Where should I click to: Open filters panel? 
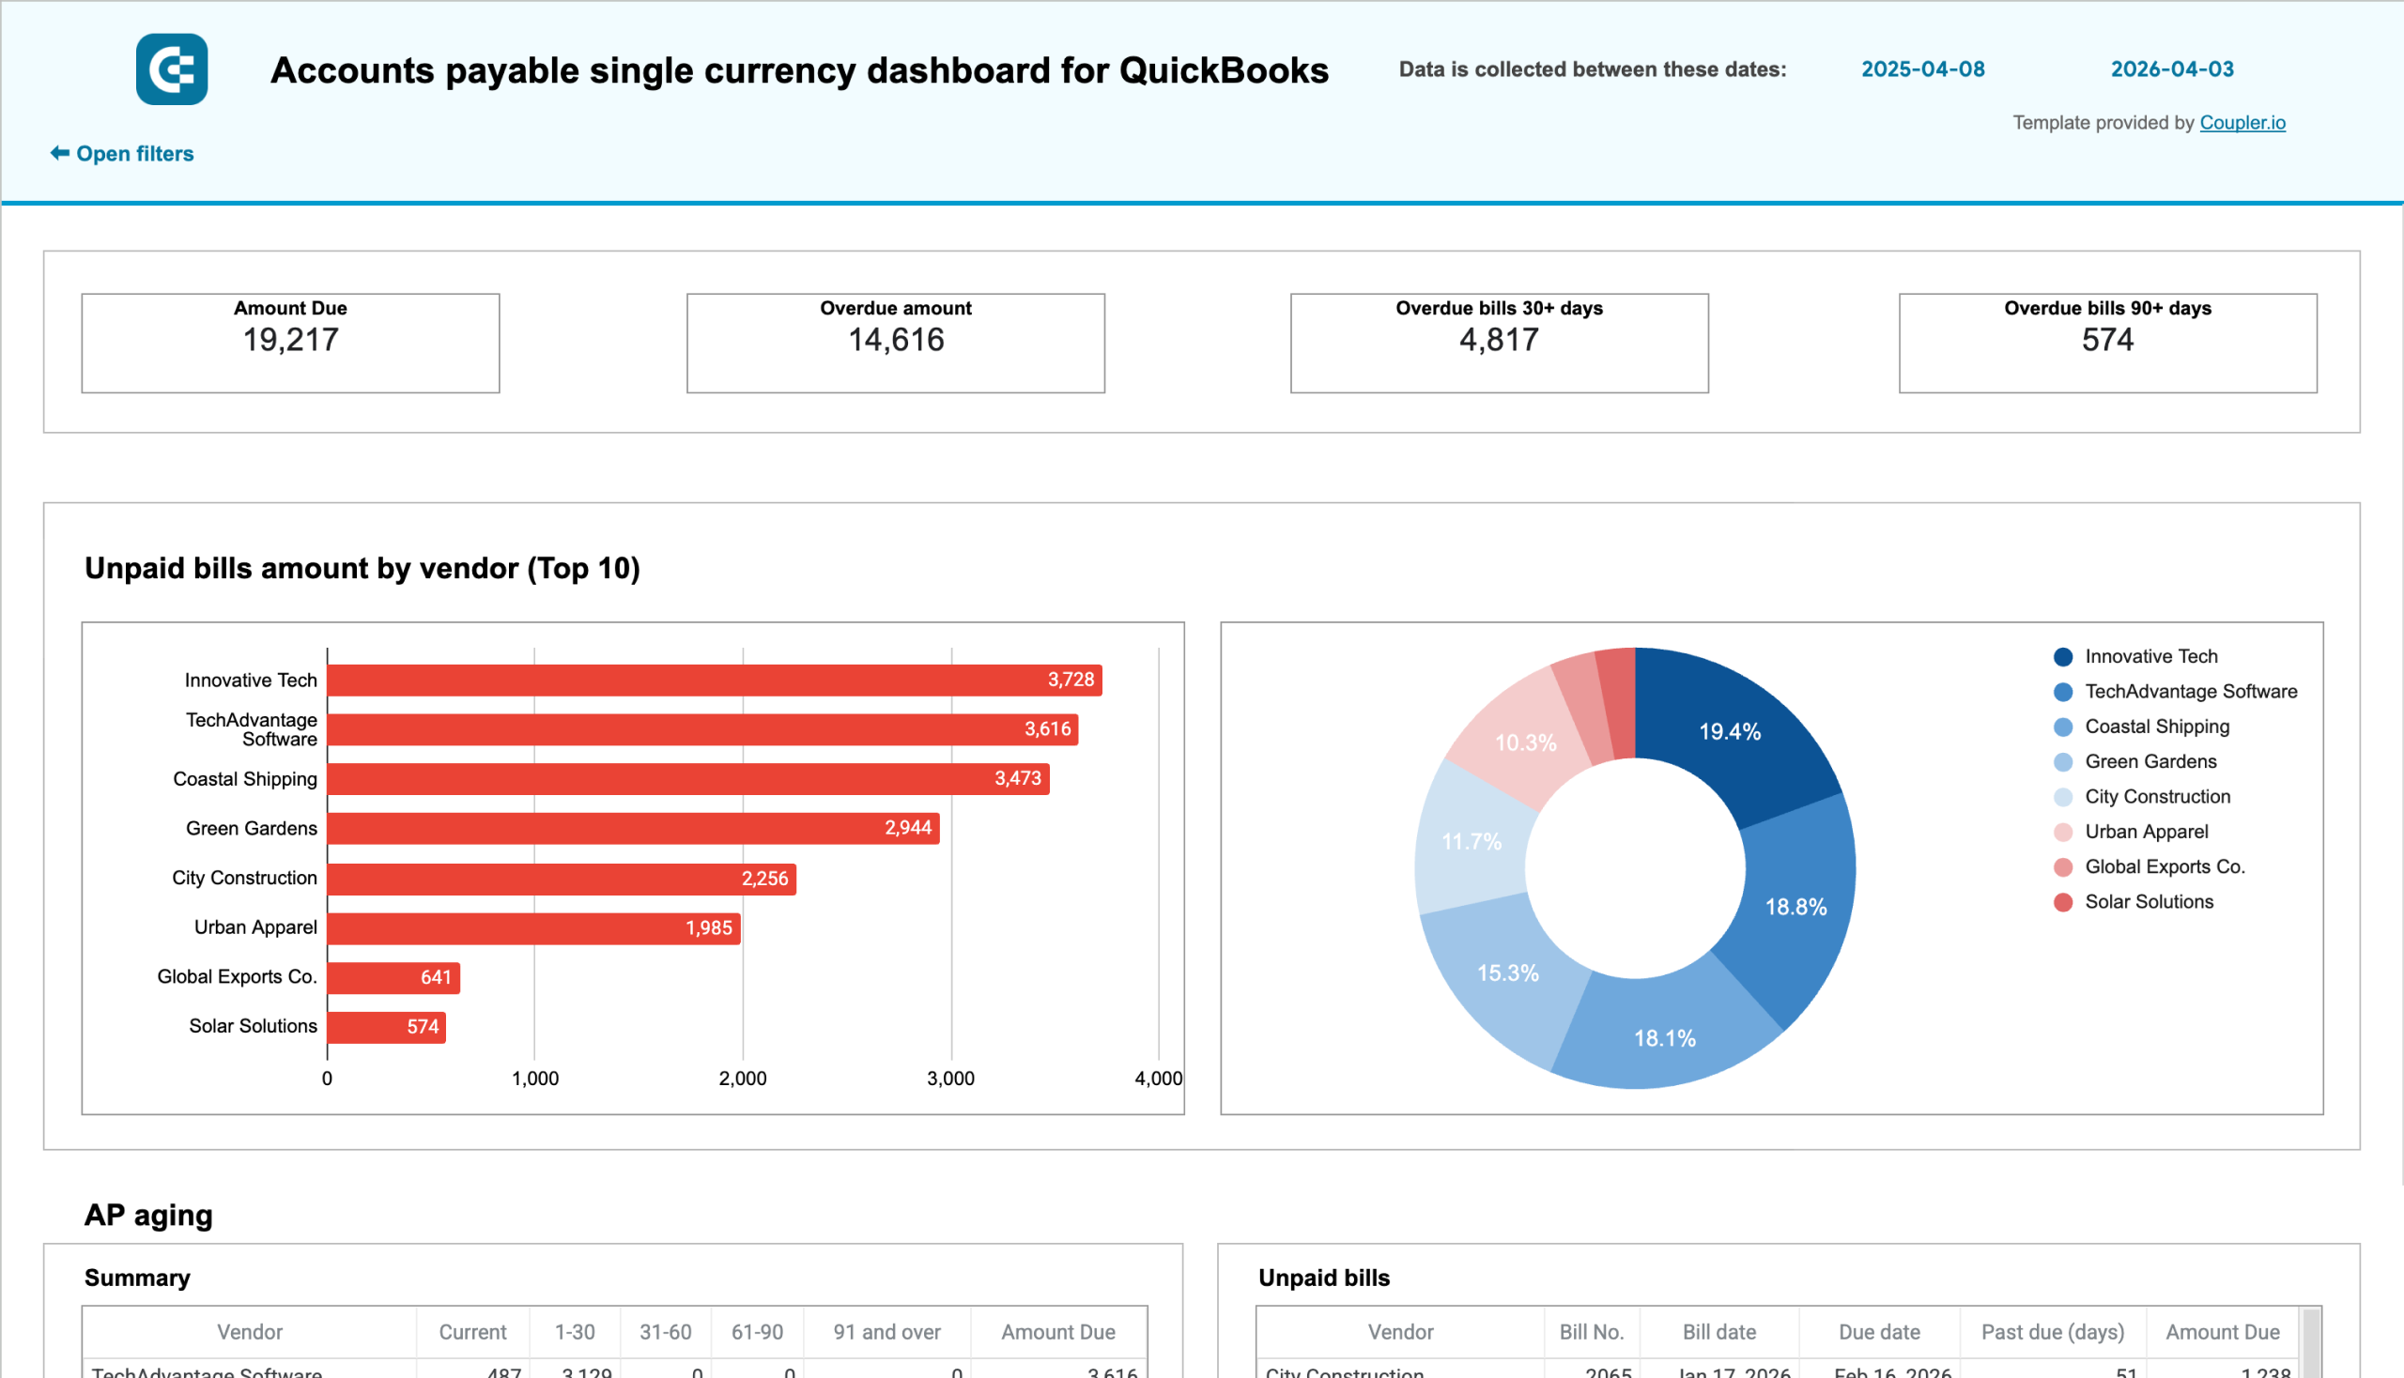pos(135,152)
